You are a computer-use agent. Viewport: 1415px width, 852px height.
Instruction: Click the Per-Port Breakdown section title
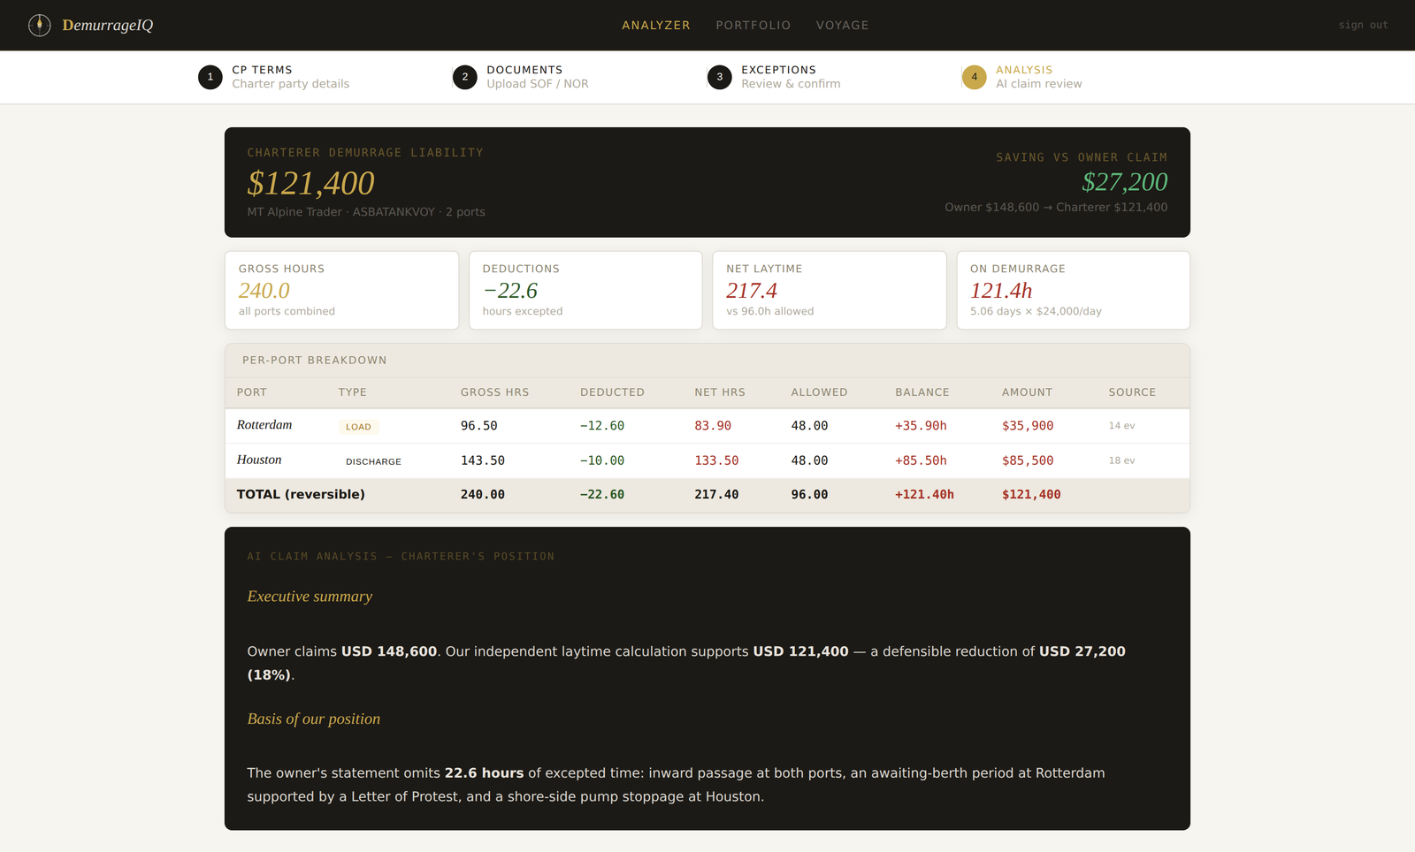click(x=315, y=361)
